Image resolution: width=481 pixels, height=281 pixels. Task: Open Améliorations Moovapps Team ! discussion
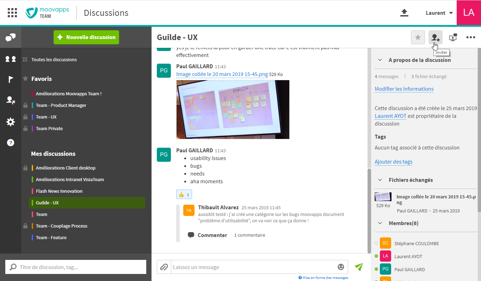(x=68, y=94)
